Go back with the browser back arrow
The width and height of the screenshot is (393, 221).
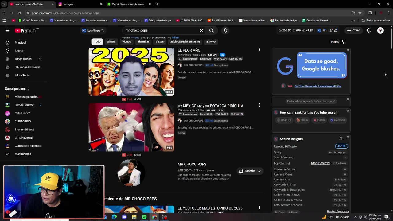point(4,13)
